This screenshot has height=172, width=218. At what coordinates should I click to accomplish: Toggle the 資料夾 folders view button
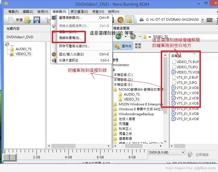tap(123, 46)
